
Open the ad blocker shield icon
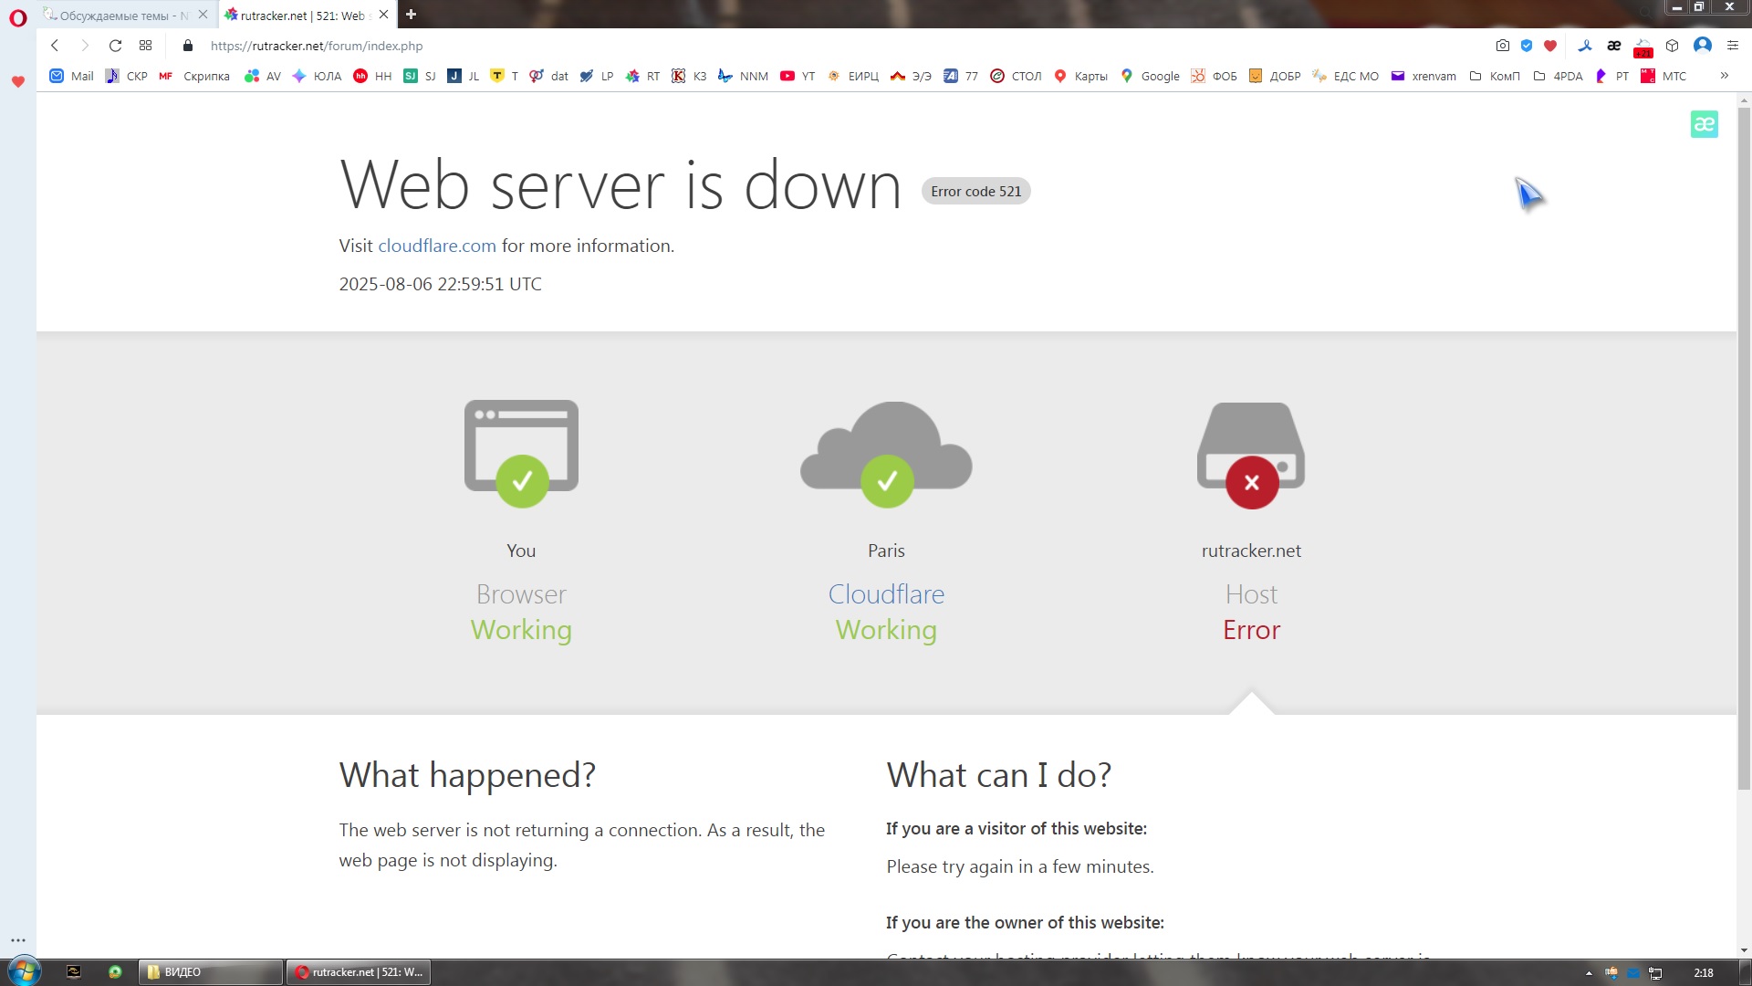point(1527,46)
